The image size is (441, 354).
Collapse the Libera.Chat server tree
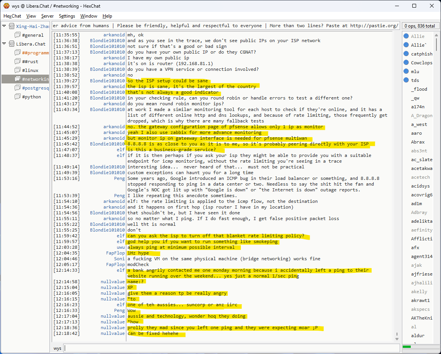(4, 44)
